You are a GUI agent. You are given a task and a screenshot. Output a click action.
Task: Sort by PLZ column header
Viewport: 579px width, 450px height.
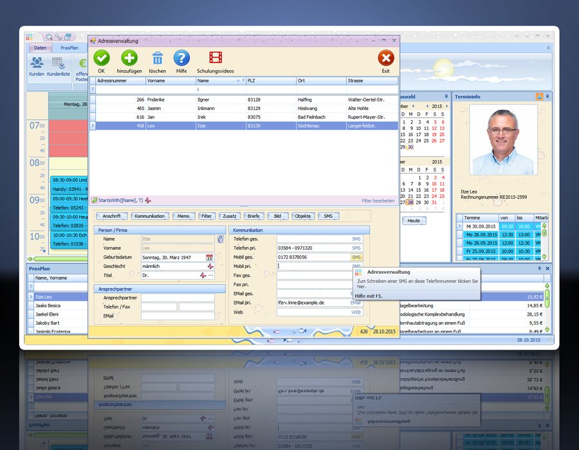click(x=271, y=80)
